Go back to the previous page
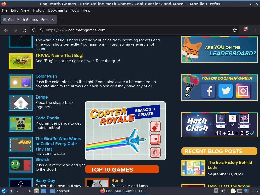 pyautogui.click(x=6, y=30)
